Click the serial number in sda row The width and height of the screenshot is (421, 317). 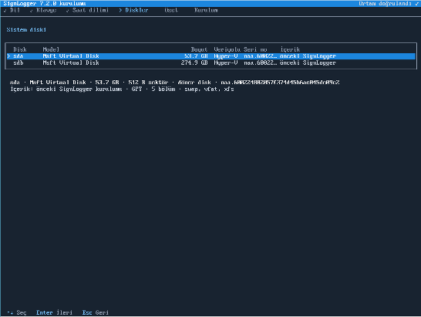(260, 56)
